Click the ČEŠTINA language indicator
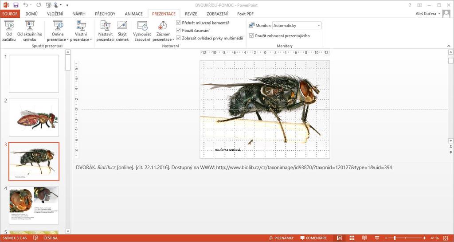 coord(51,238)
